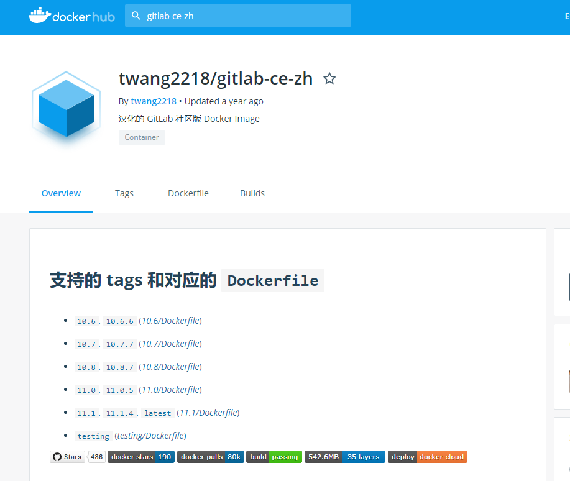The height and width of the screenshot is (481, 570).
Task: Click the Docker Hub whale logo
Action: [71, 16]
